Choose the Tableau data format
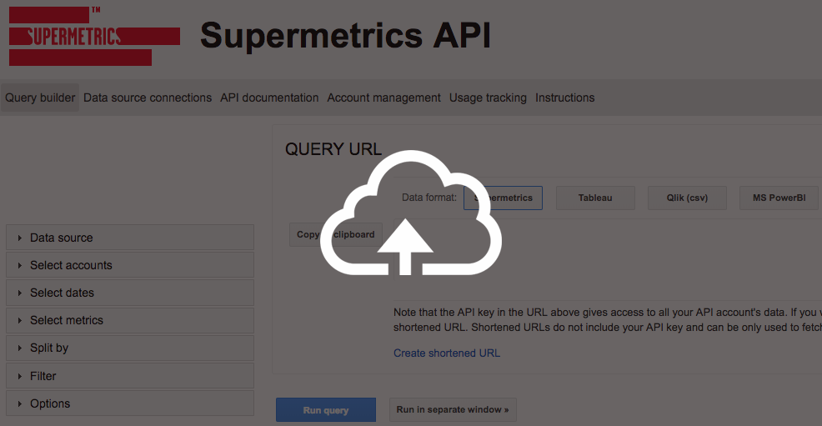Viewport: 822px width, 426px height. tap(595, 198)
